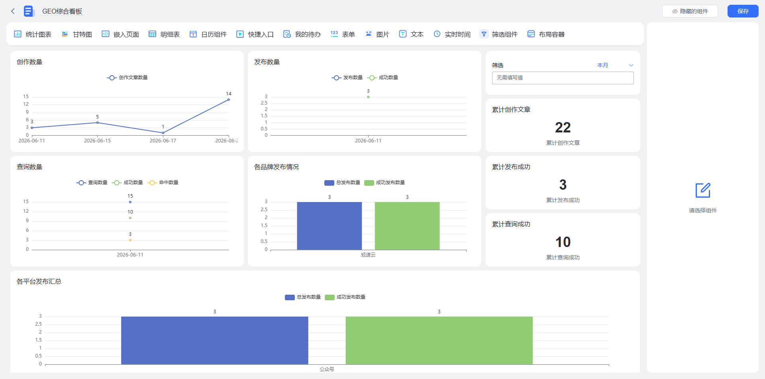Toggle 命中数量 legend in 查询数量 chart
The height and width of the screenshot is (379, 765).
point(163,183)
